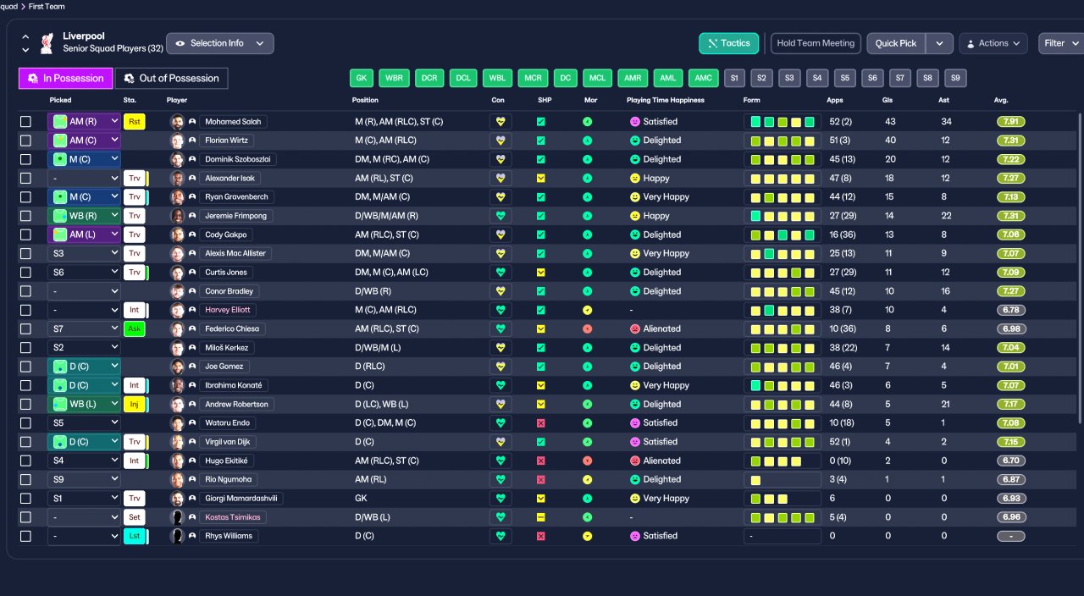Click the Int status badge for Harvey Elliott
The width and height of the screenshot is (1084, 596).
pos(135,310)
